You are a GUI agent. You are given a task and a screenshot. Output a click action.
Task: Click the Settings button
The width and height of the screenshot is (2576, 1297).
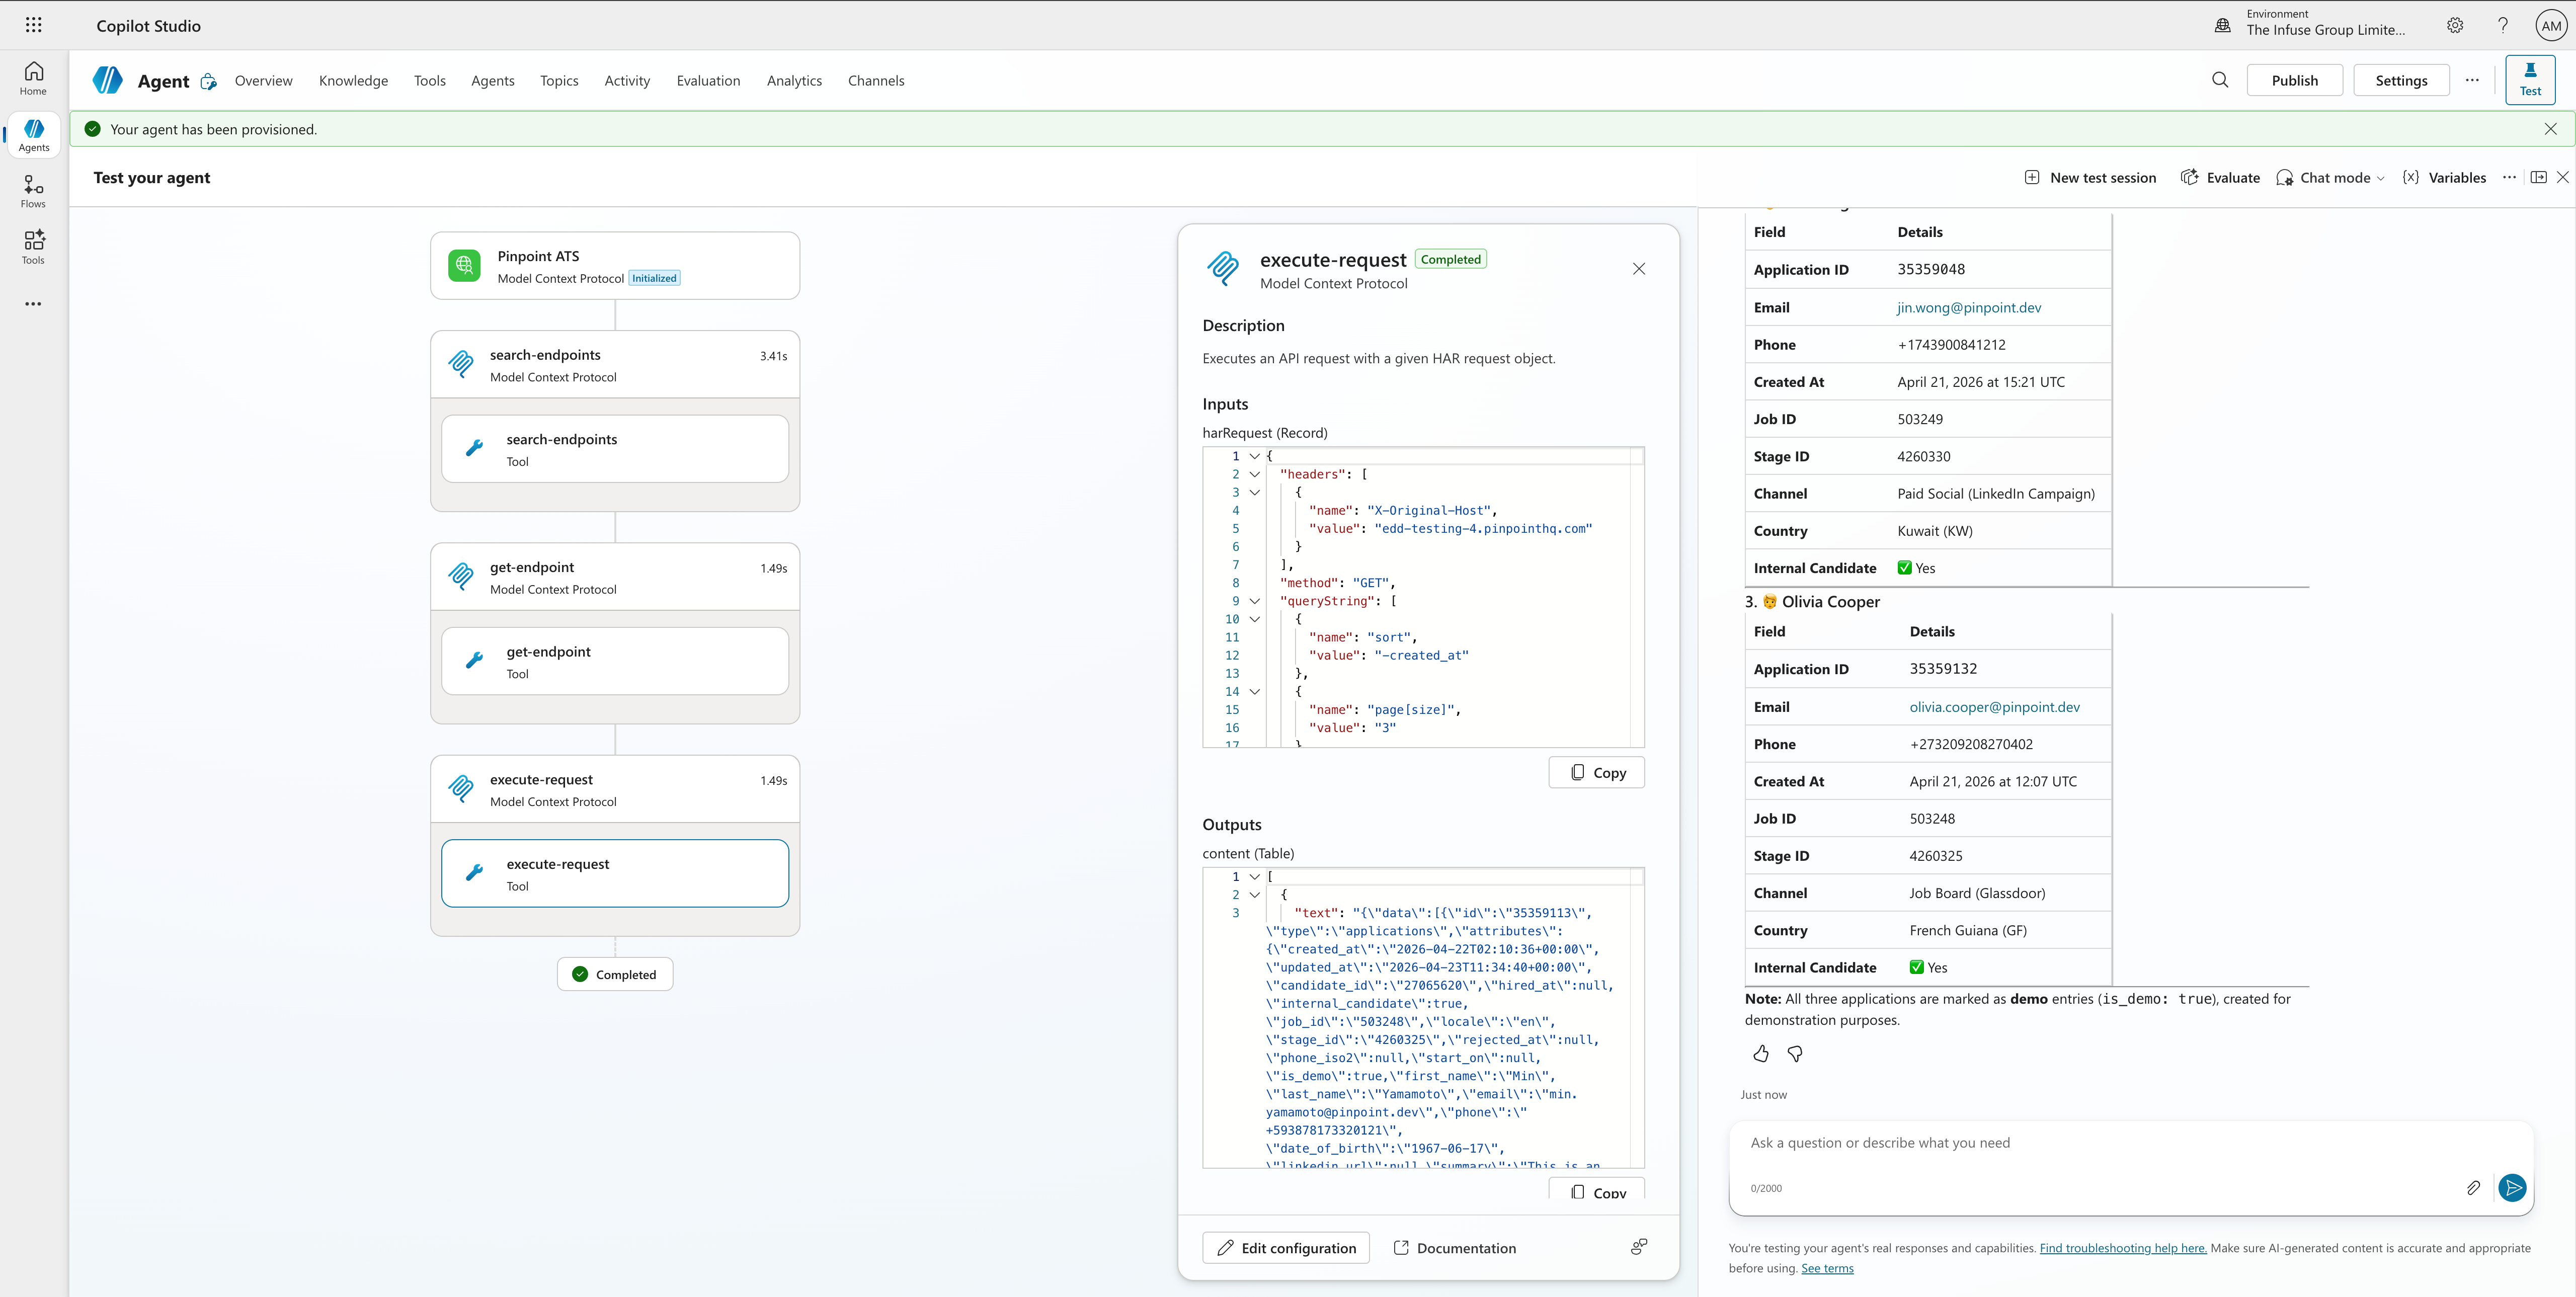(x=2401, y=80)
